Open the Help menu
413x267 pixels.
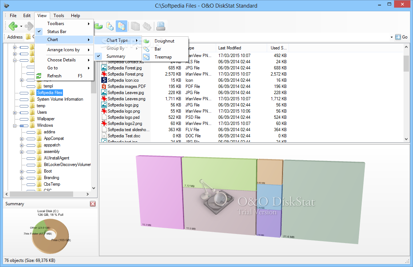pyautogui.click(x=75, y=16)
